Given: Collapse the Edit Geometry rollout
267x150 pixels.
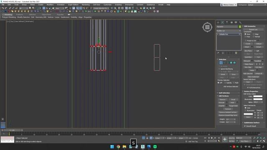Looking at the screenshot, I should tap(249, 26).
